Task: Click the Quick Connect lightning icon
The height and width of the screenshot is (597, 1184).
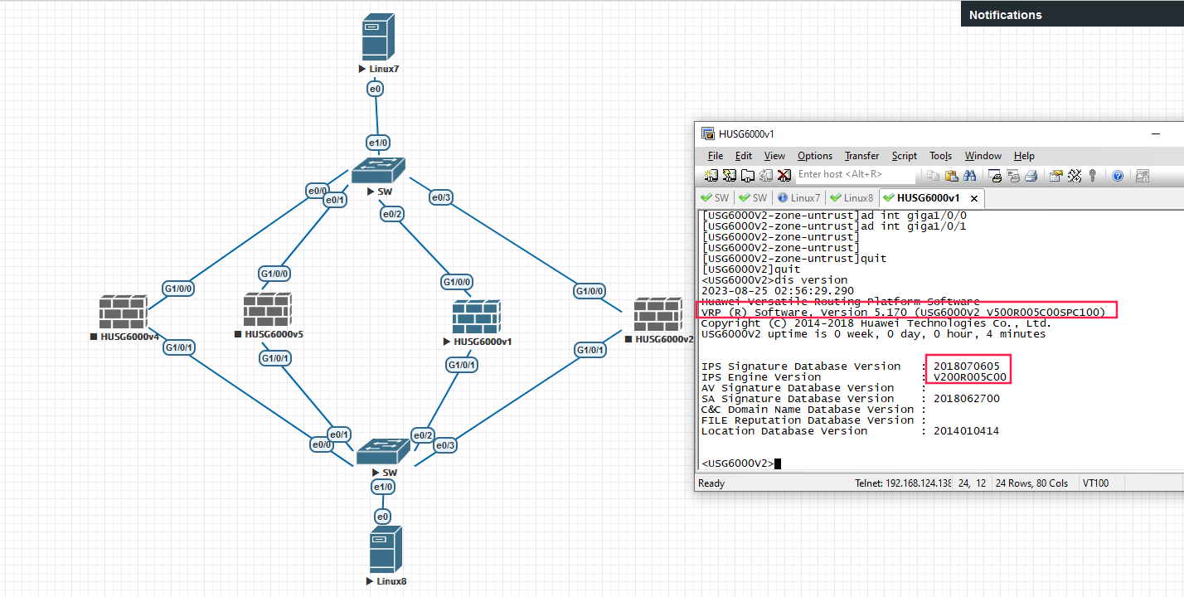Action: click(729, 175)
